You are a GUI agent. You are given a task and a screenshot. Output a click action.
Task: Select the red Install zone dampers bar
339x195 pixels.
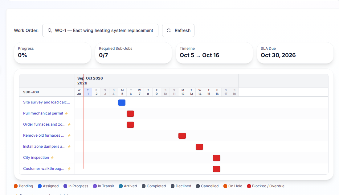coord(199,147)
